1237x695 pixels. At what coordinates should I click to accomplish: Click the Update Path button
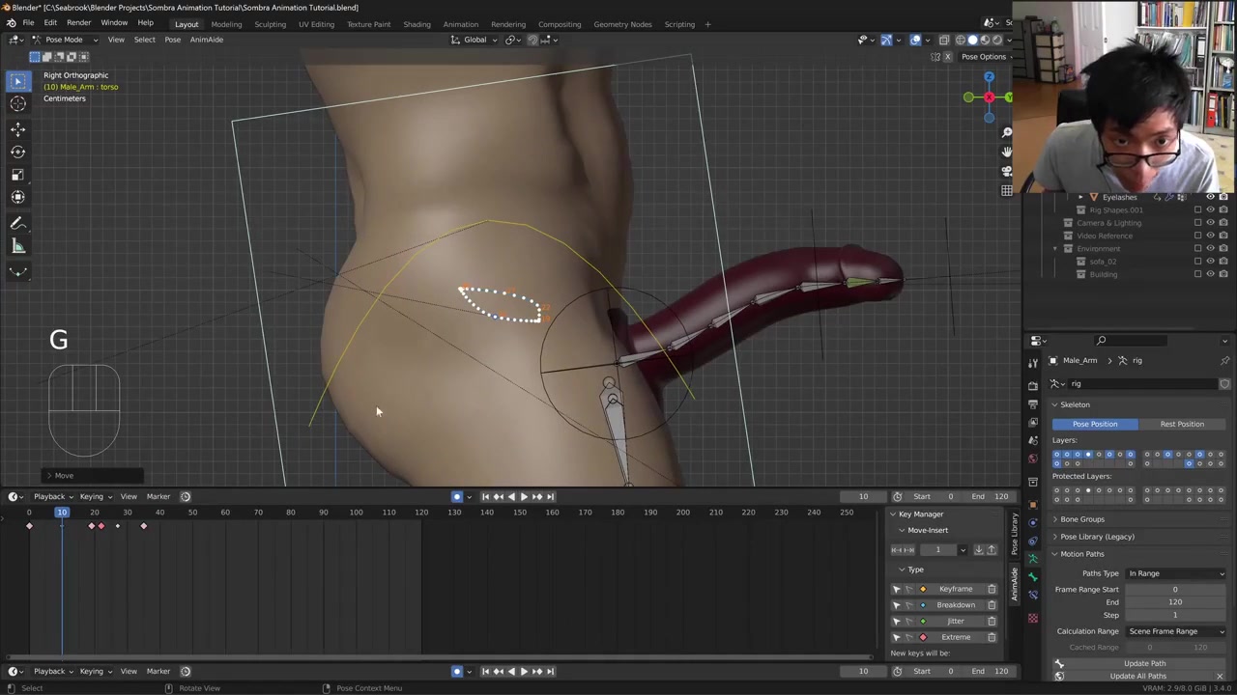1144,663
